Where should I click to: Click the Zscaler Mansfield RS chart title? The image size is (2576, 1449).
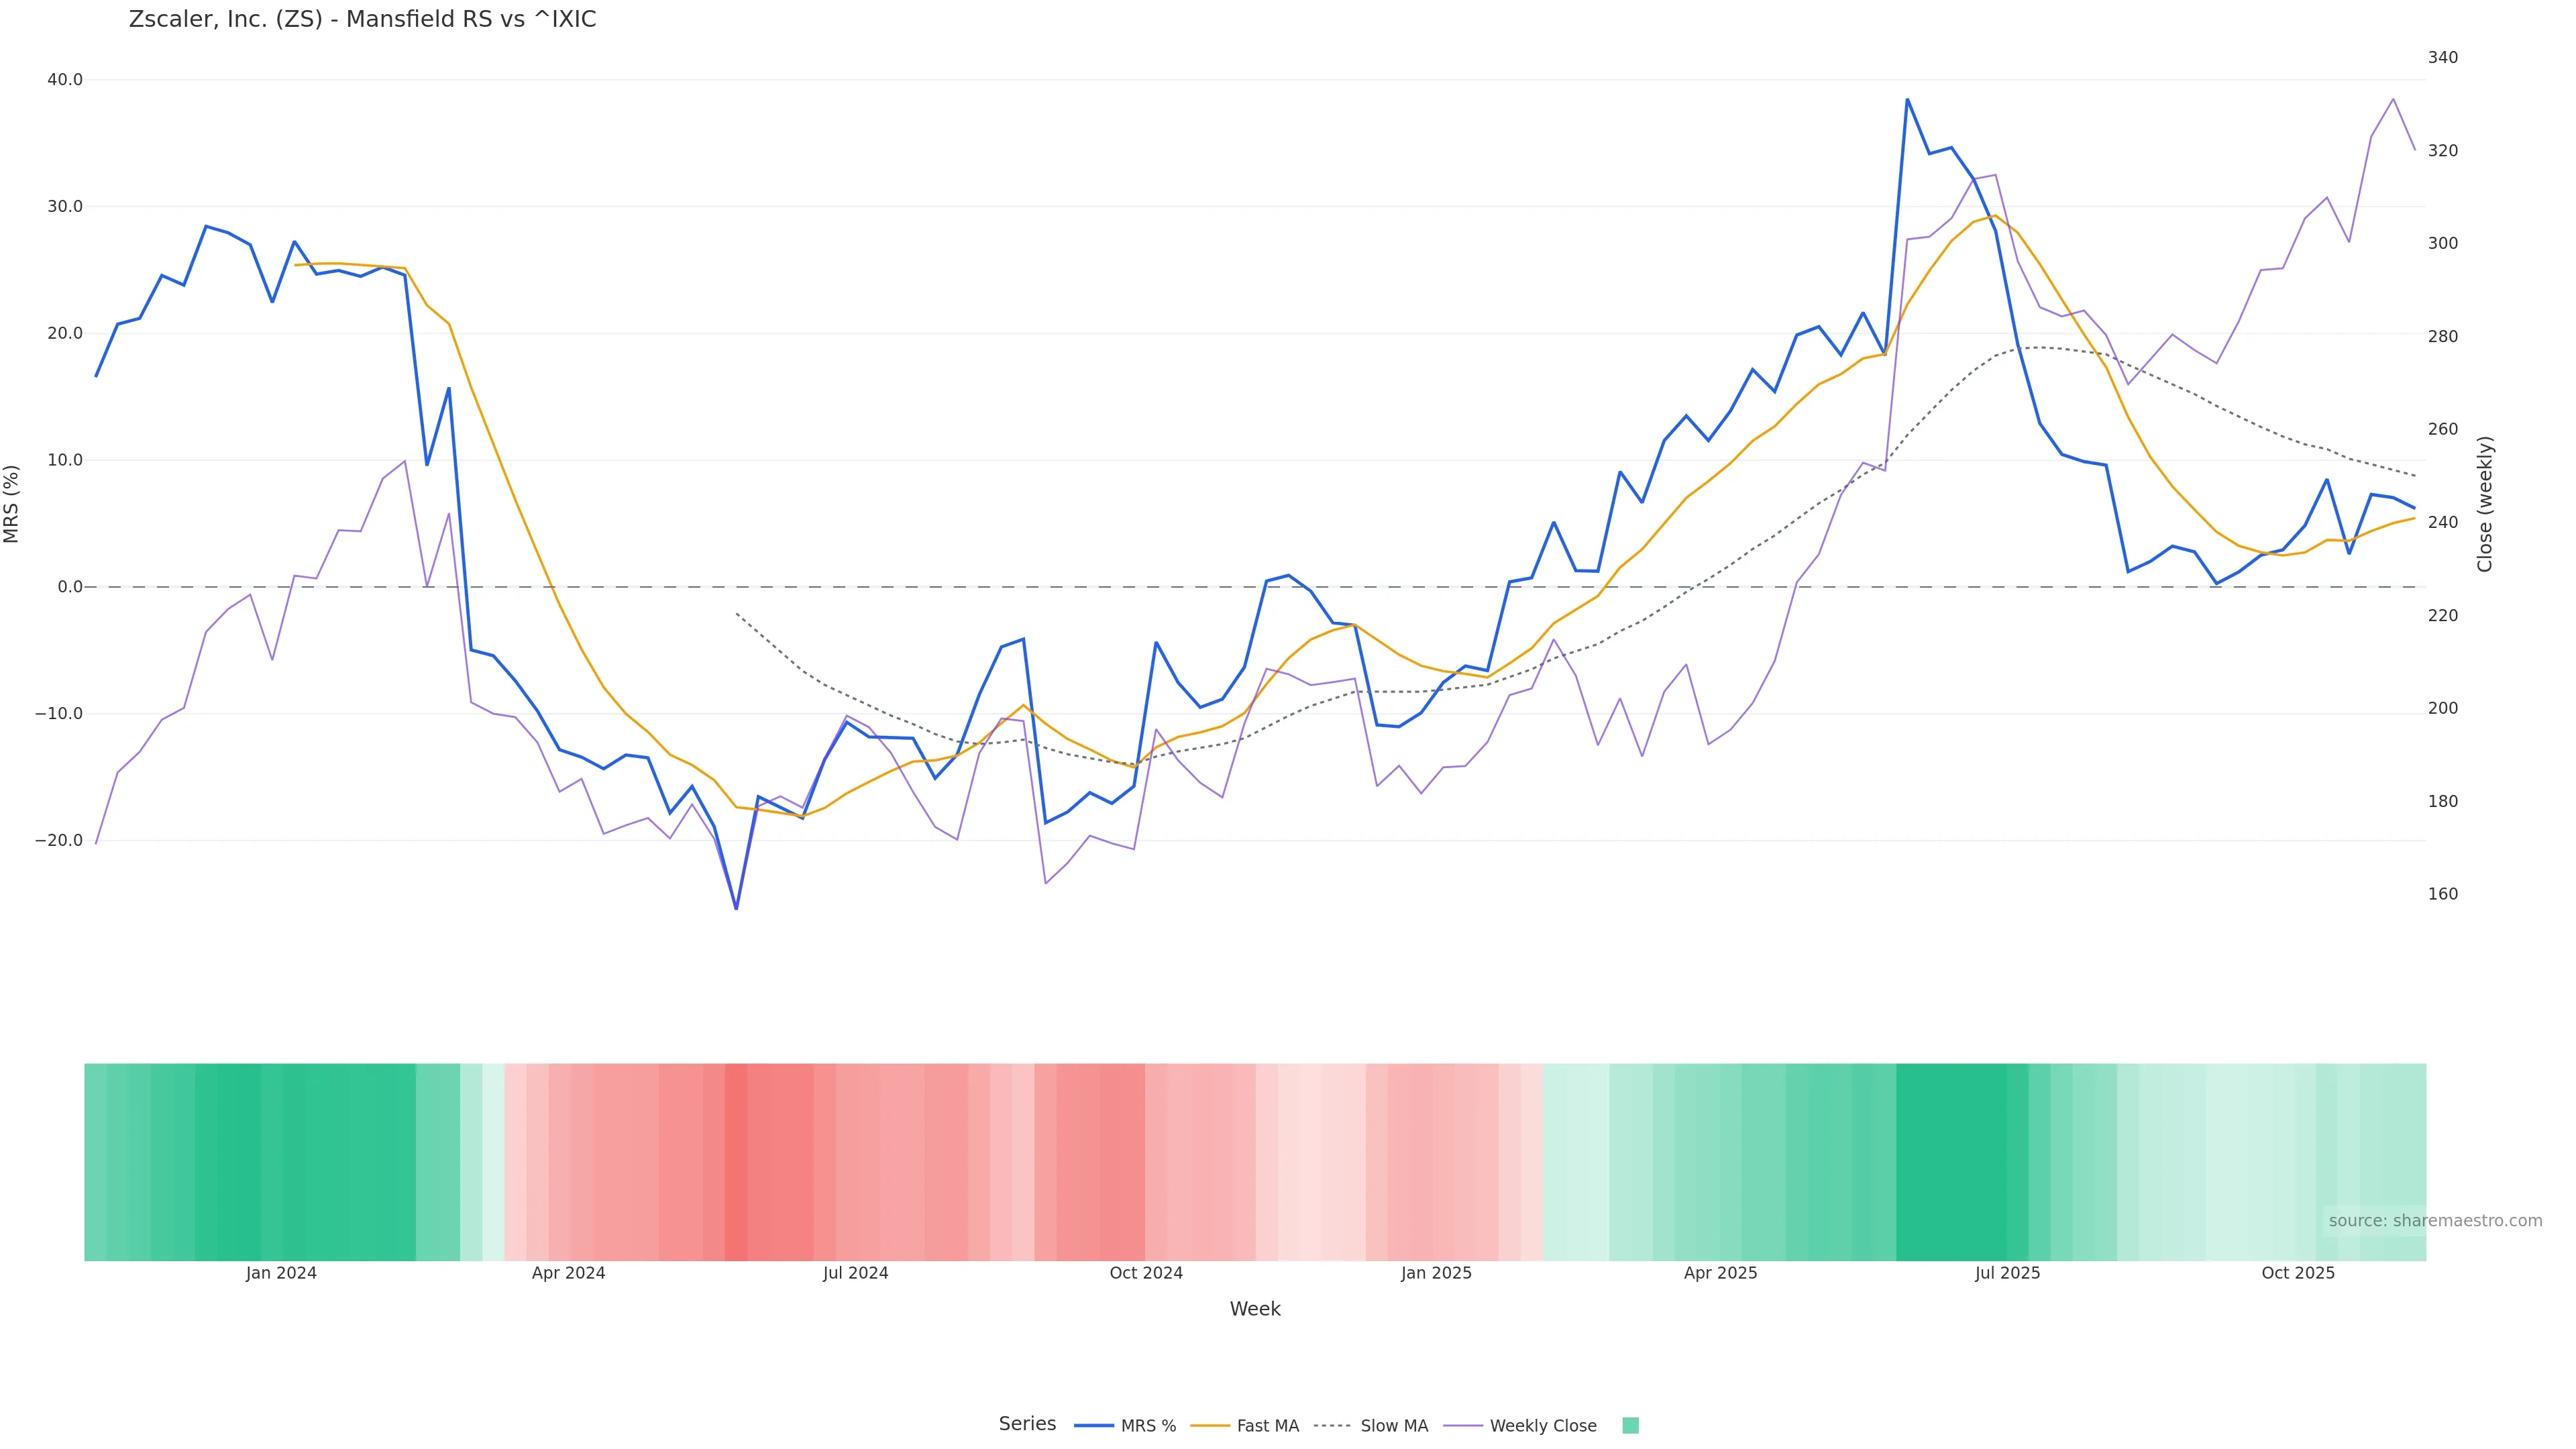click(362, 20)
